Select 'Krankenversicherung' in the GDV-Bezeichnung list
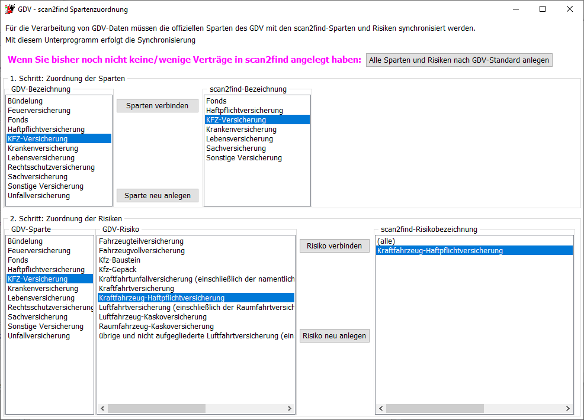The image size is (584, 420). click(x=59, y=148)
